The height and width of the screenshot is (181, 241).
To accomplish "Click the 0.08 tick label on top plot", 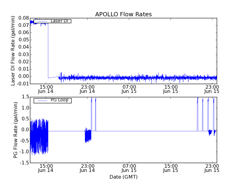I will coord(24,18).
